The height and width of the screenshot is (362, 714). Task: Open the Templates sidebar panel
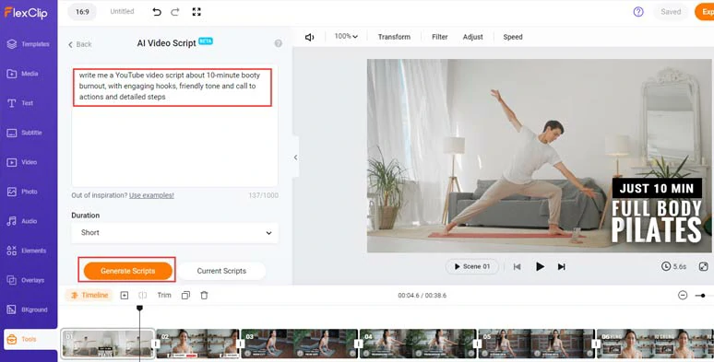29,44
